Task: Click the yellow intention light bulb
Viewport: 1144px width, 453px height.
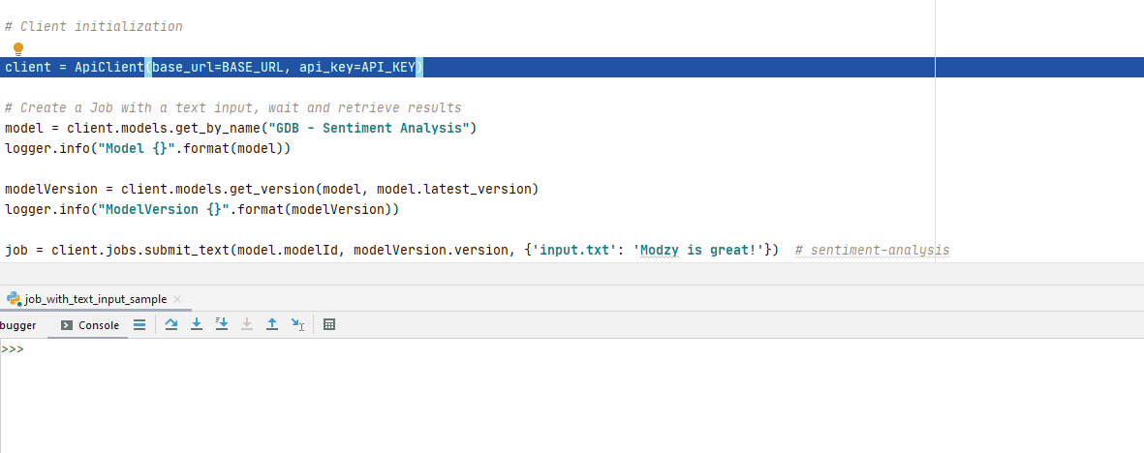Action: coord(17,48)
